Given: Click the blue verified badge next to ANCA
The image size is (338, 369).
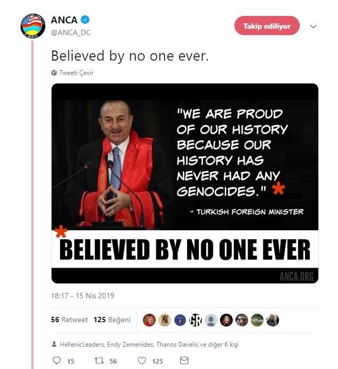Looking at the screenshot, I should (85, 20).
